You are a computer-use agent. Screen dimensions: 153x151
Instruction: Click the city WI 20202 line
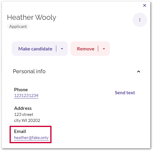pos(27,120)
